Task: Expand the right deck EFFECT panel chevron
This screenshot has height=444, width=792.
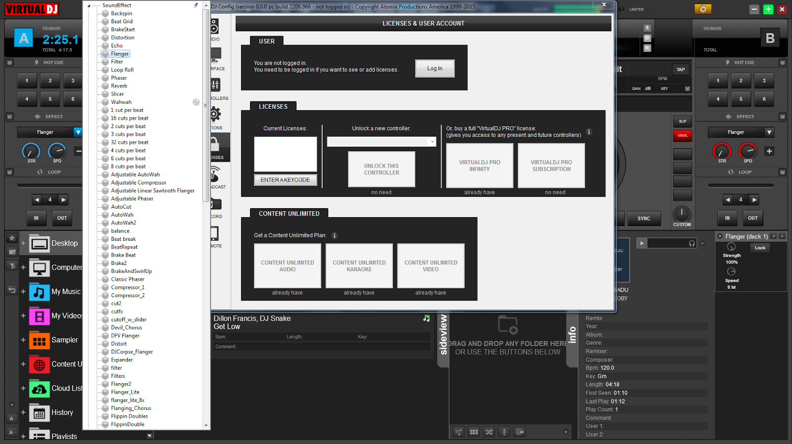Action: coord(783,117)
